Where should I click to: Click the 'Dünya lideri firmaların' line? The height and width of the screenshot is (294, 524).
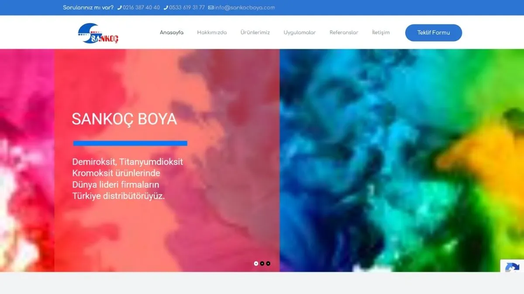click(x=116, y=185)
